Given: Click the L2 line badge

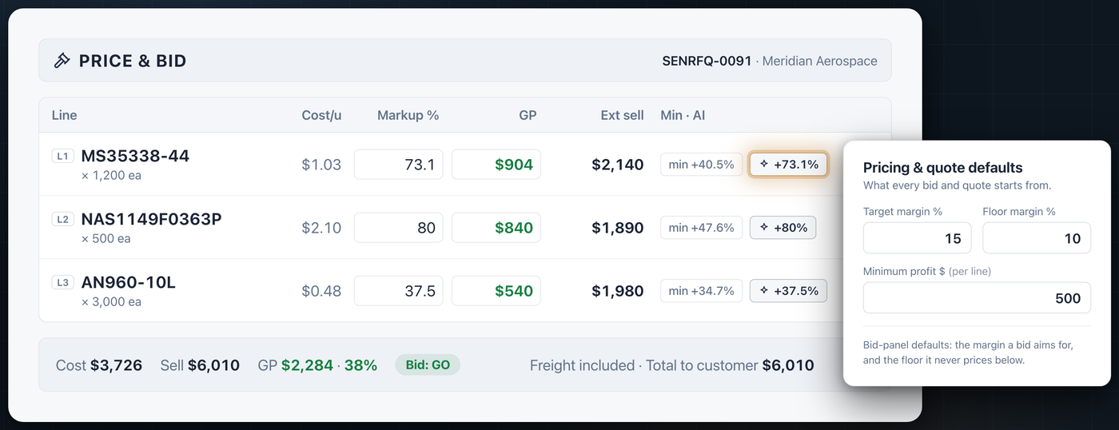Looking at the screenshot, I should click(62, 219).
